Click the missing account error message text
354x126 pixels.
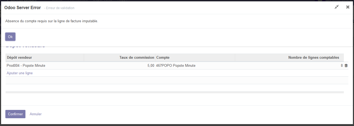(52, 21)
